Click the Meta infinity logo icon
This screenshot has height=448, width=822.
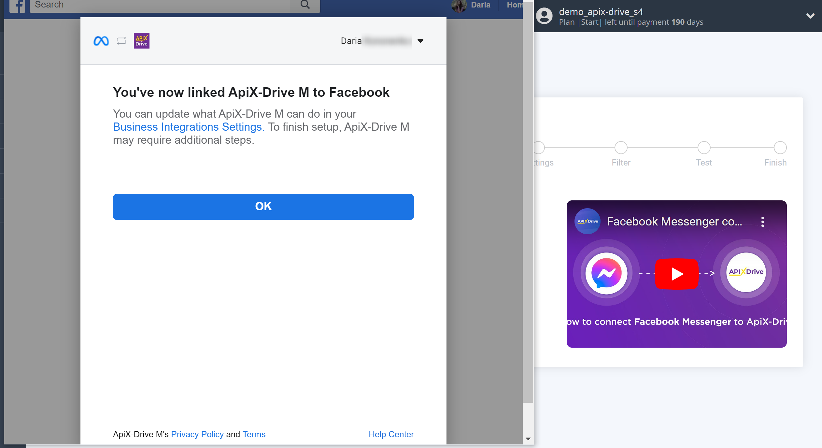tap(101, 41)
